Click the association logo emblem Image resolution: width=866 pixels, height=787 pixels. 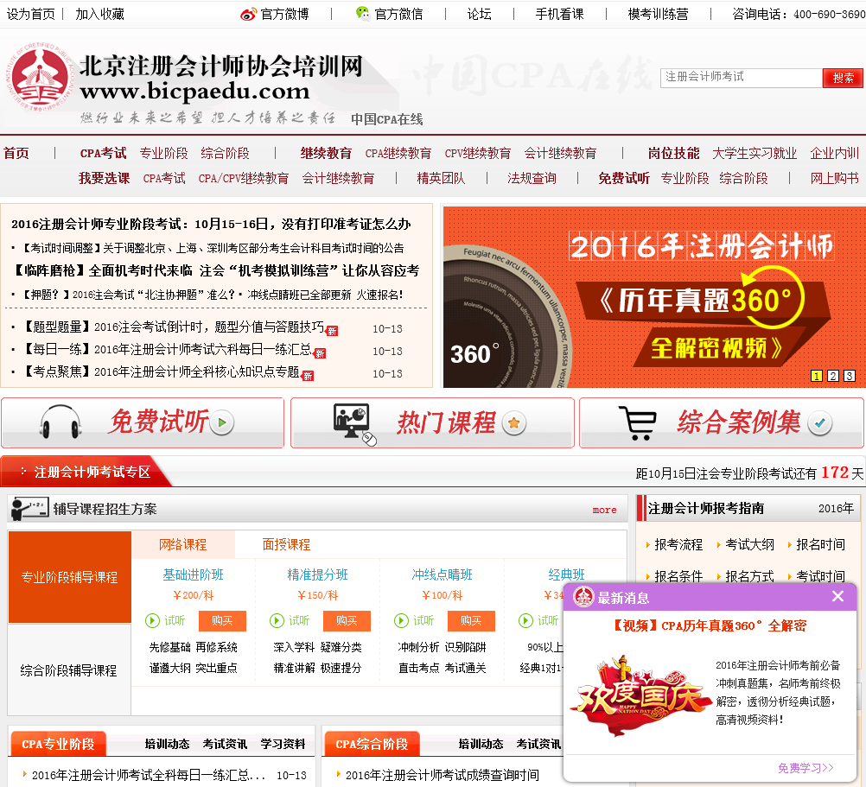40,77
